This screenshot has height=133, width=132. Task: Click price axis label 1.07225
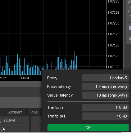[113, 12]
